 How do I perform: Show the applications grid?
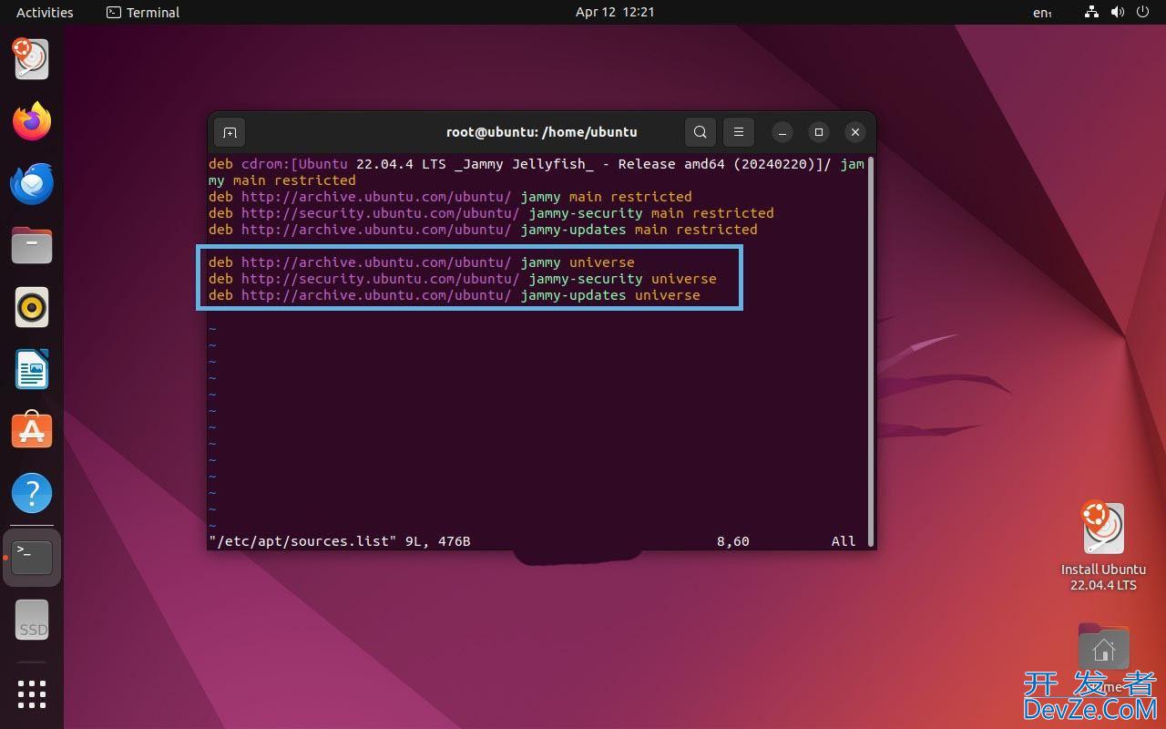point(32,694)
